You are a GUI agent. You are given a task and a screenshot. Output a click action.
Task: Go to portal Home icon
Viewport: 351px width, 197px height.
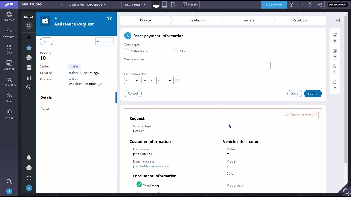pos(29,48)
